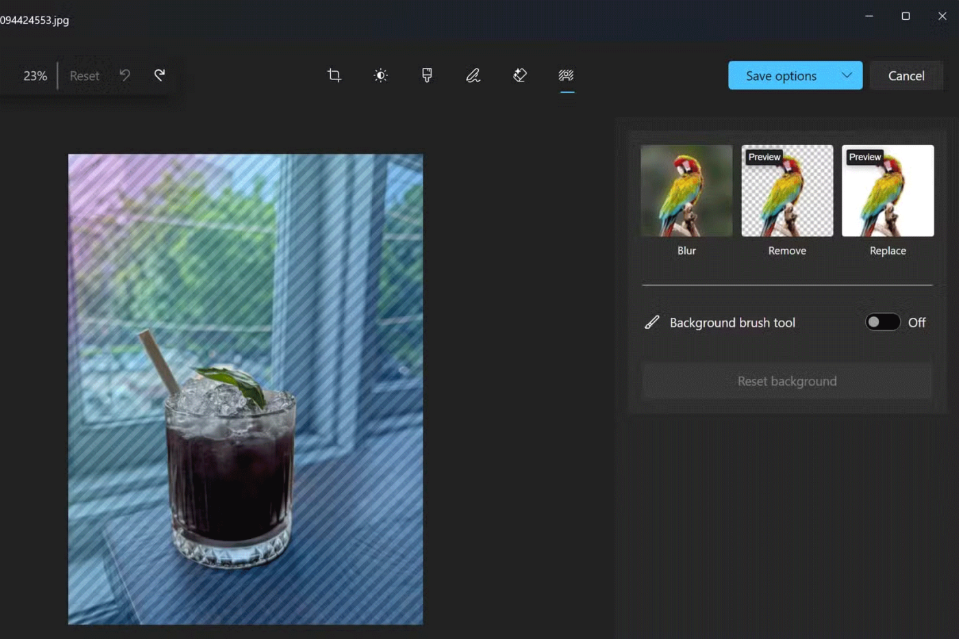Select the Erase tool icon
Screen dimensions: 959x639
[x=520, y=75]
